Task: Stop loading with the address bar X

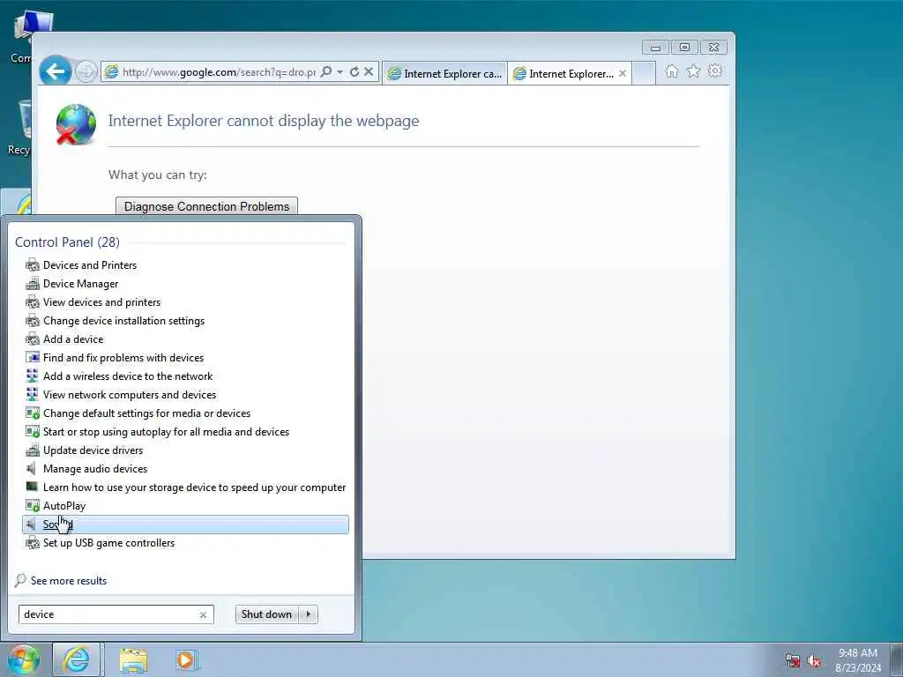Action: tap(369, 71)
